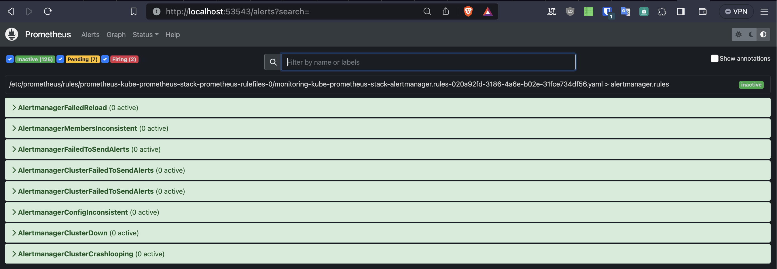The width and height of the screenshot is (777, 269).
Task: Expand the AlertmanagerConfigInconsistent rule
Action: 388,212
